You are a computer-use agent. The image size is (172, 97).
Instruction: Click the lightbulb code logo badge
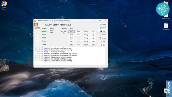[163, 9]
